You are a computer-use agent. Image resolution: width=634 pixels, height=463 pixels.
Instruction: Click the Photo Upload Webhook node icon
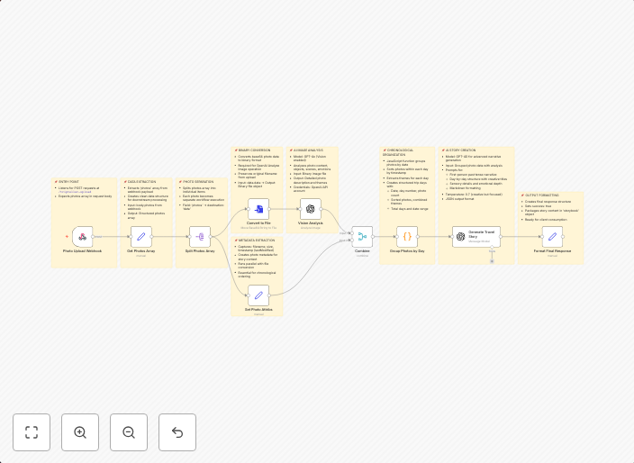coord(83,237)
